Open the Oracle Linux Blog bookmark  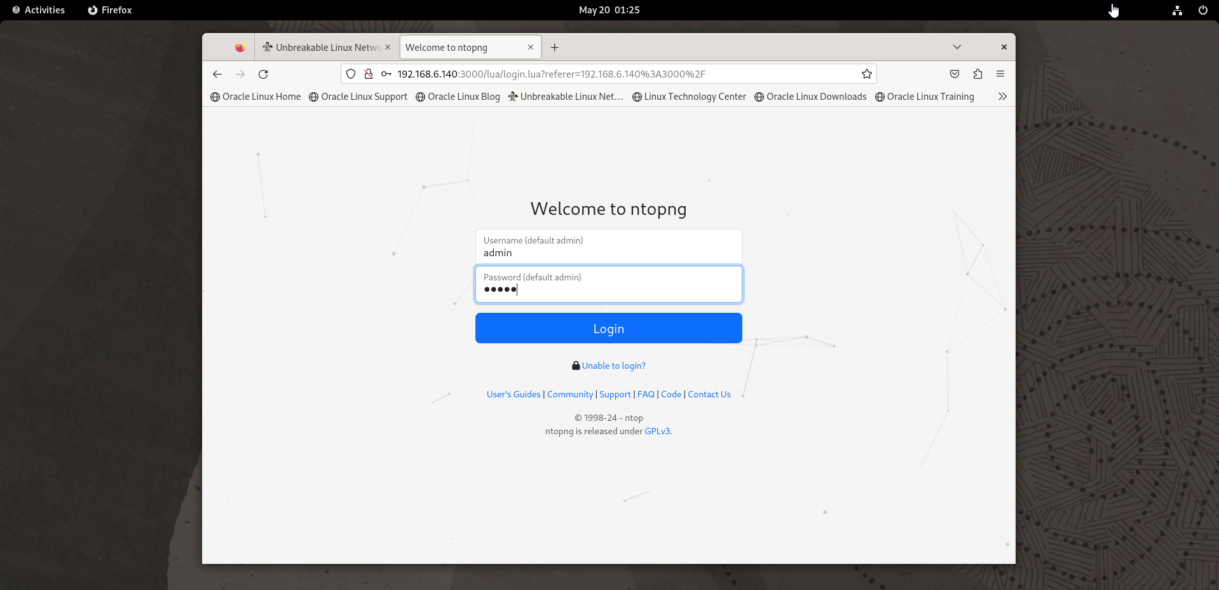point(458,97)
